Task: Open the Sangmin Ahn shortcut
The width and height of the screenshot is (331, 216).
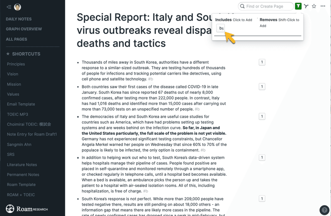Action: click(19, 145)
